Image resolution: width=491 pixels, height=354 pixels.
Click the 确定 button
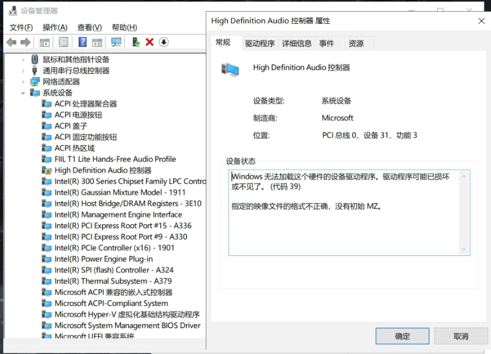pyautogui.click(x=402, y=336)
